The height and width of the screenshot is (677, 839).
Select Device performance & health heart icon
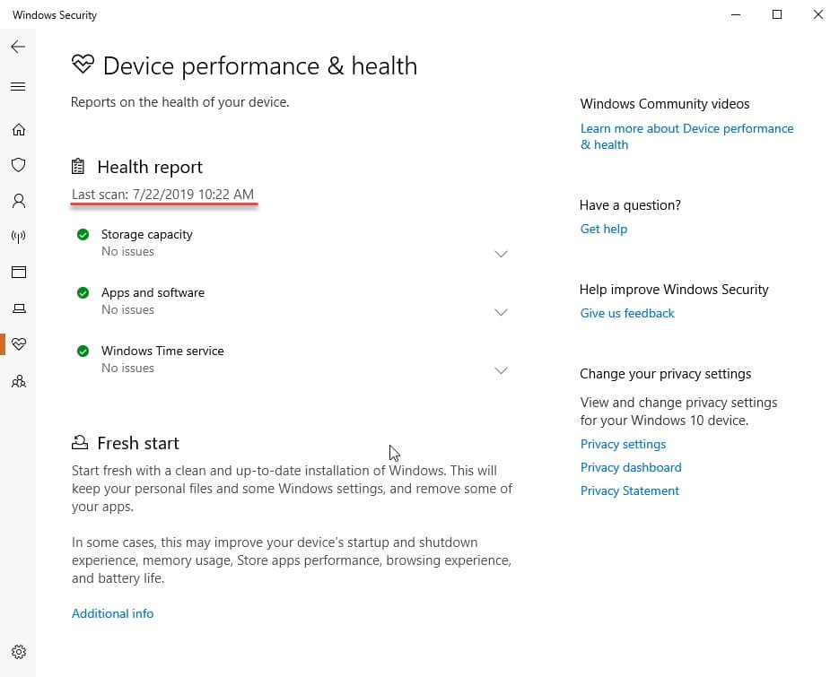[19, 343]
